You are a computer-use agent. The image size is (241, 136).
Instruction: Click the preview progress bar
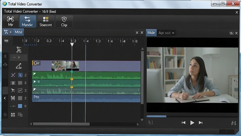click(192, 116)
